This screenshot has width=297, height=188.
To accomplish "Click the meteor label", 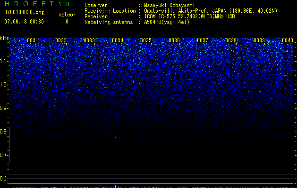I will pos(67,15).
